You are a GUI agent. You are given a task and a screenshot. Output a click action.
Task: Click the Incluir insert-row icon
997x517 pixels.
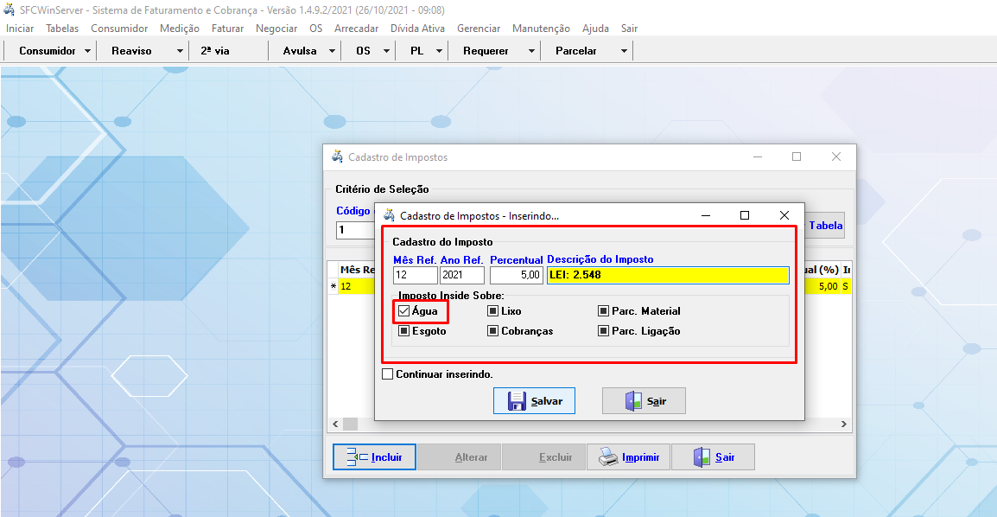pyautogui.click(x=357, y=457)
